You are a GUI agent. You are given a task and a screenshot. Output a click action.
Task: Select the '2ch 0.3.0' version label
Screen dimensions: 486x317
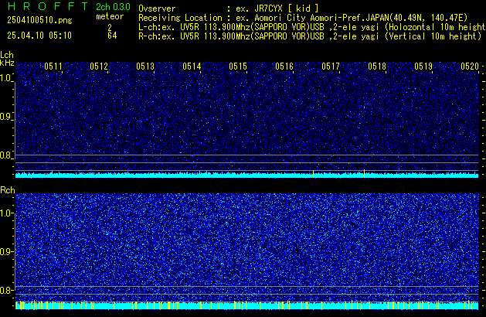tap(113, 6)
